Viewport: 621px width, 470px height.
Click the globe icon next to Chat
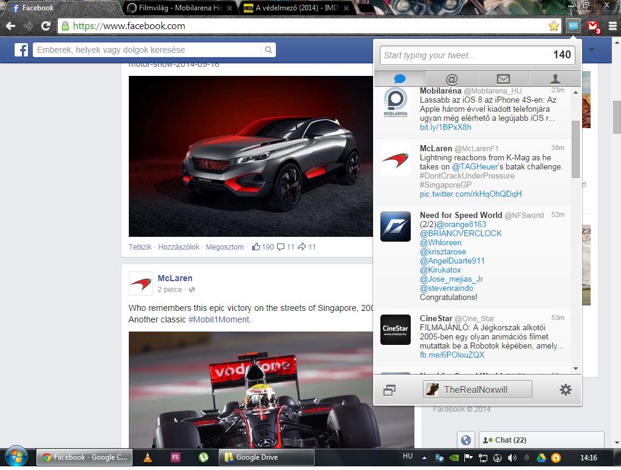coord(466,440)
